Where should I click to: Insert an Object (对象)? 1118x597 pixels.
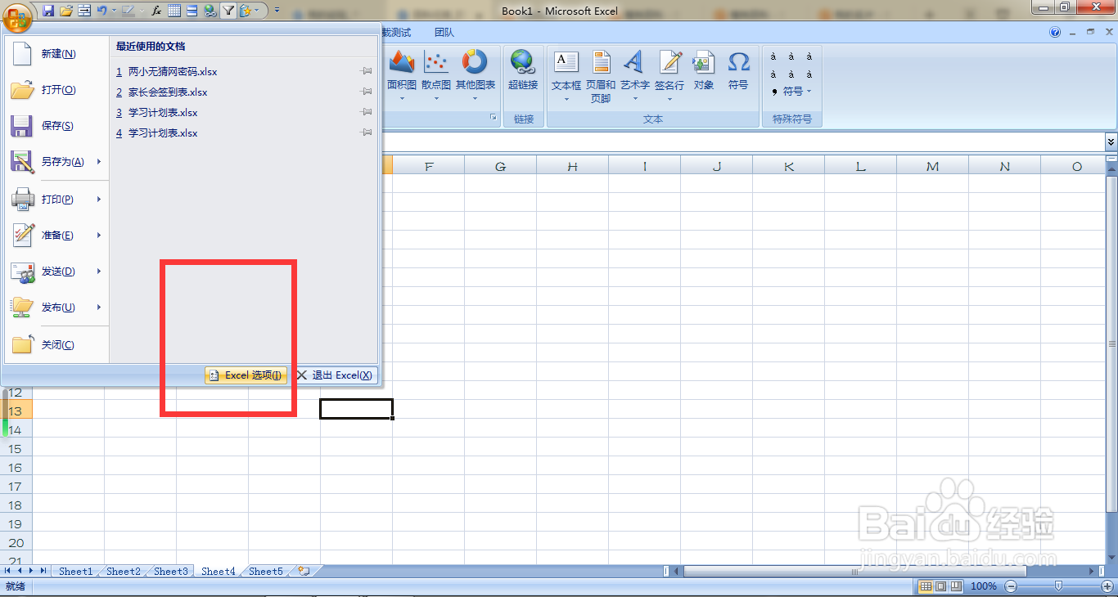click(704, 71)
